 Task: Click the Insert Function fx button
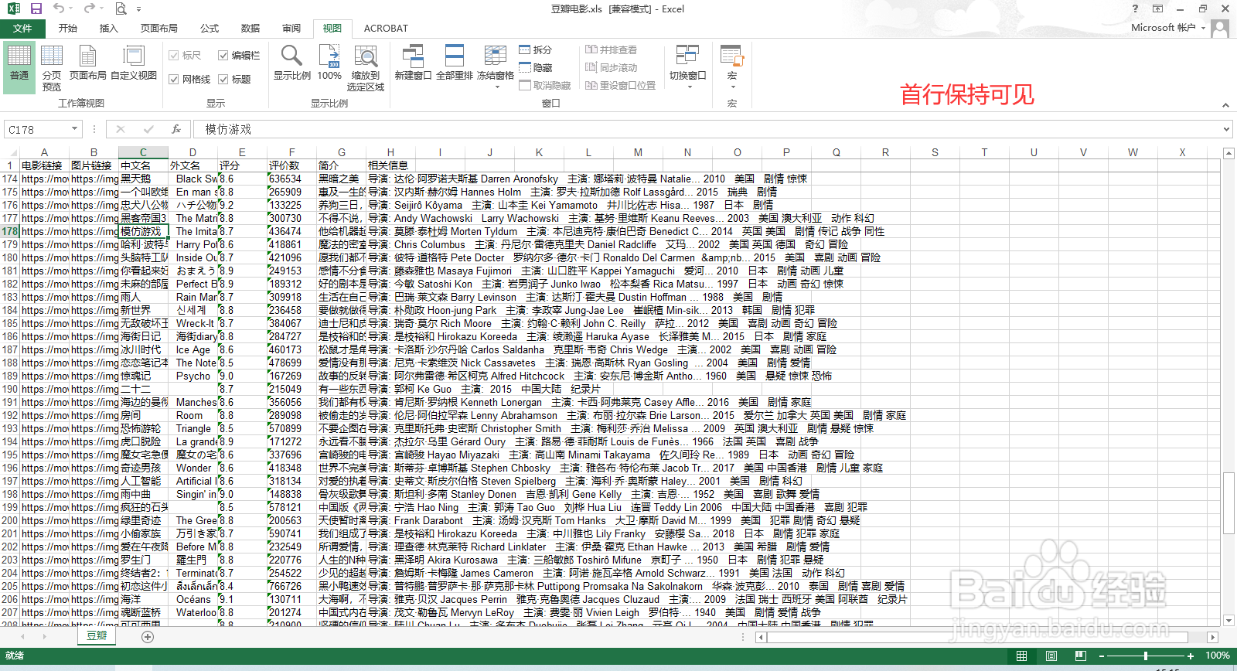pos(176,129)
